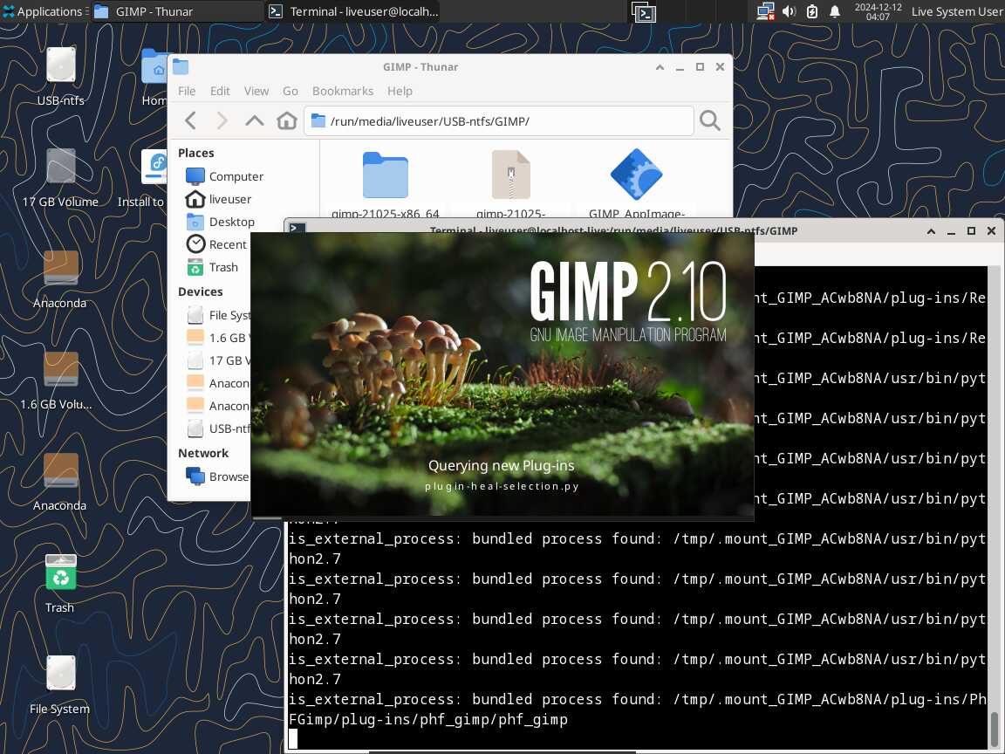Open the Thunar View menu
The image size is (1005, 754).
point(256,91)
